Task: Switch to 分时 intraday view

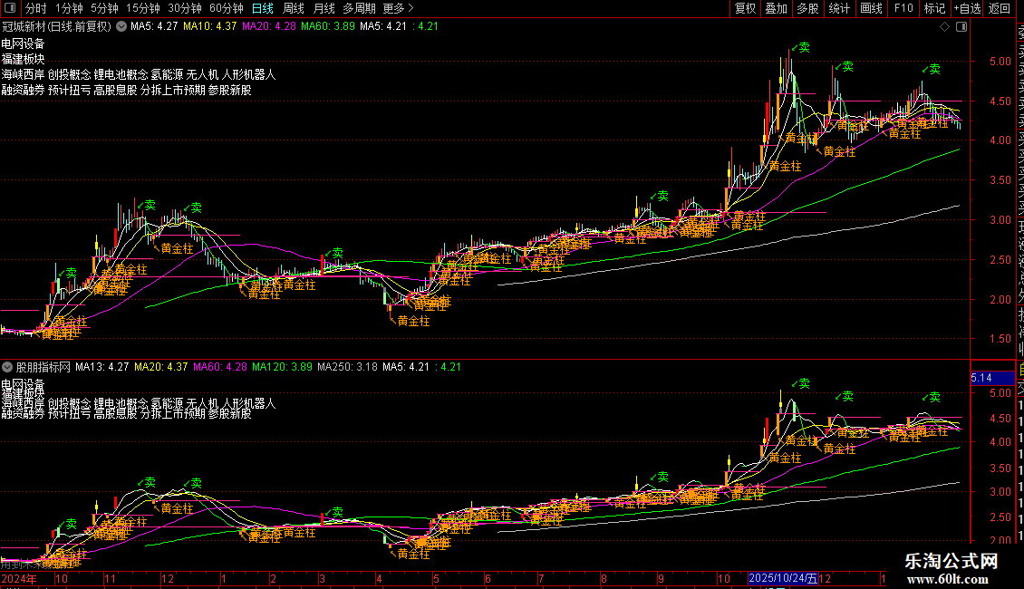Action: tap(35, 8)
